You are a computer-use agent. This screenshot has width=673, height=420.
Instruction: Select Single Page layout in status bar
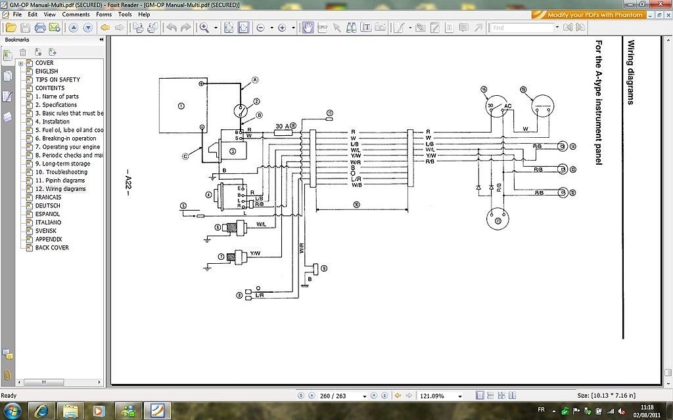[x=480, y=396]
